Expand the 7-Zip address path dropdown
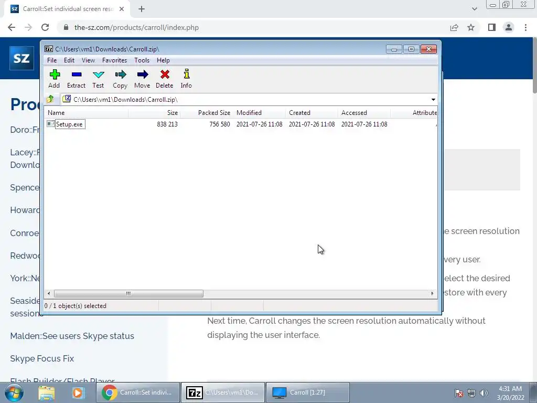The width and height of the screenshot is (537, 403). tap(433, 99)
